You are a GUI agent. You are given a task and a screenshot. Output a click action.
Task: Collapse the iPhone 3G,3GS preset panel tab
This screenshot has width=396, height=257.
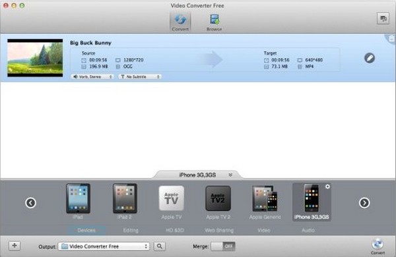tap(197, 175)
